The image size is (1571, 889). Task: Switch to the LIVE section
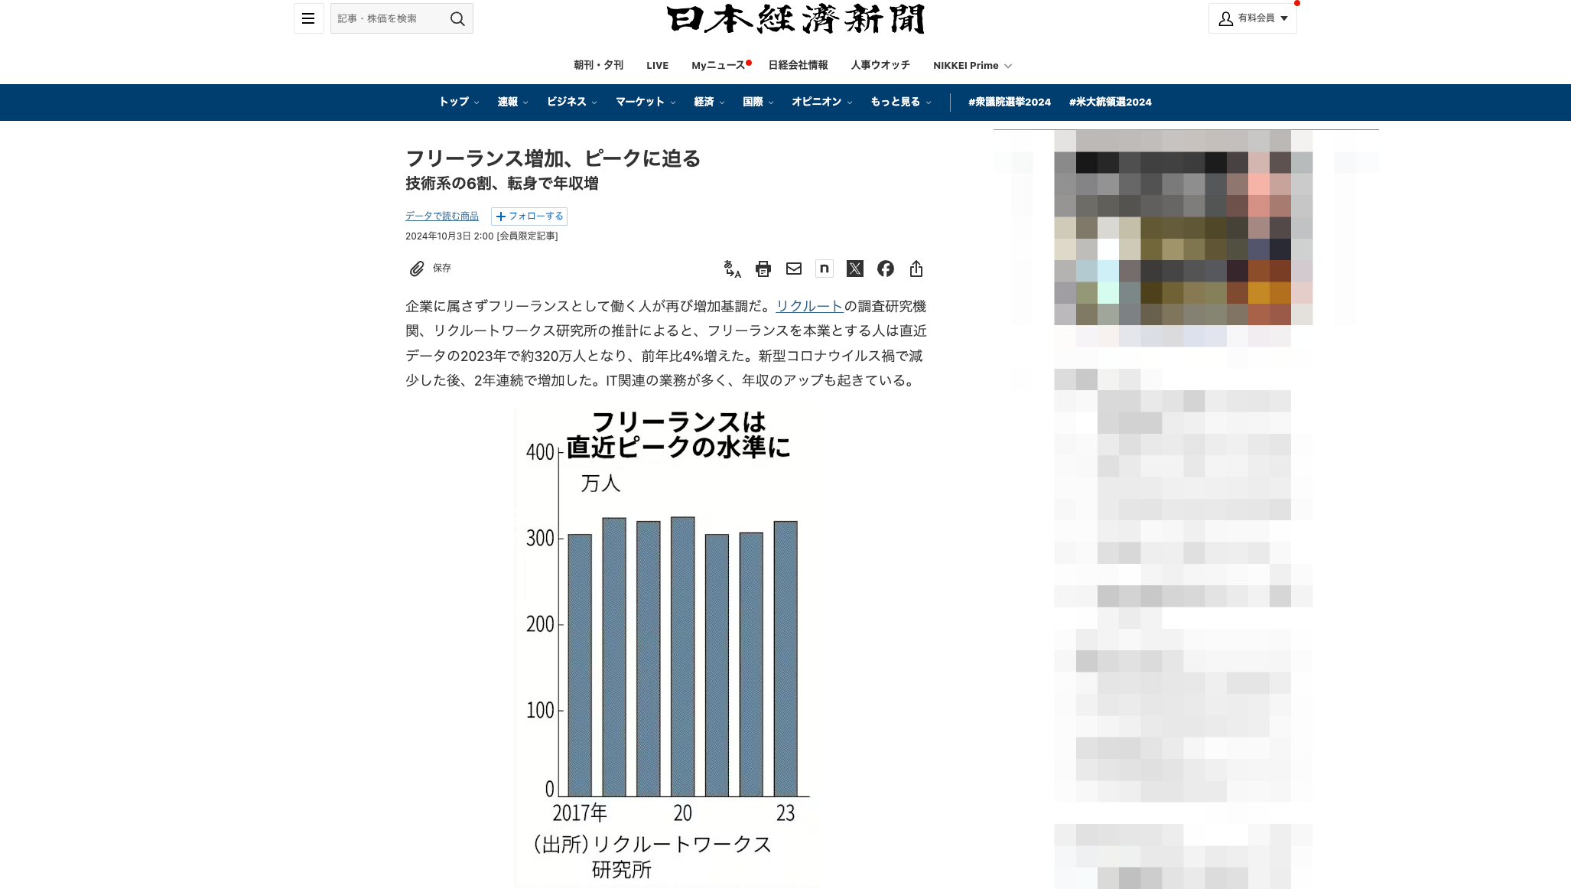point(657,65)
